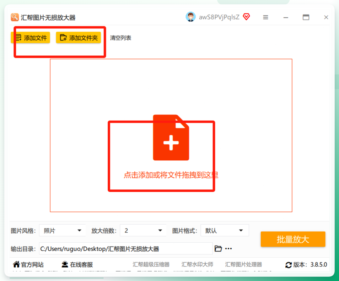The image size is (339, 281).
Task: Click the 输出目录 path input field
Action: click(126, 249)
